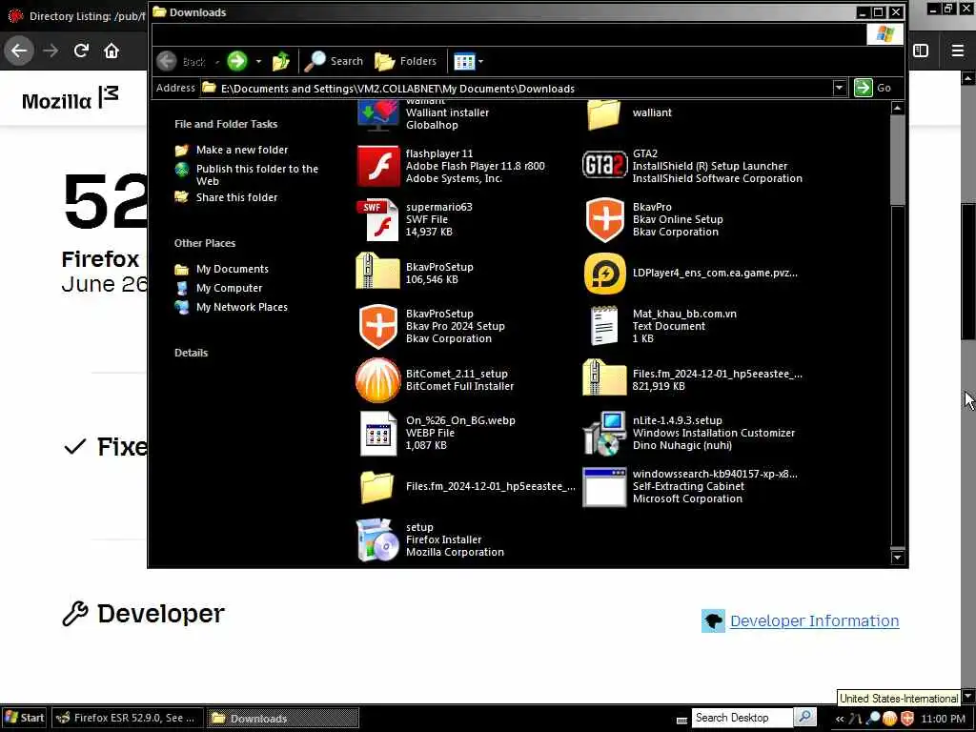Screen dimensions: 976x732
Task: Collapse the Other Places section
Action: coord(205,243)
